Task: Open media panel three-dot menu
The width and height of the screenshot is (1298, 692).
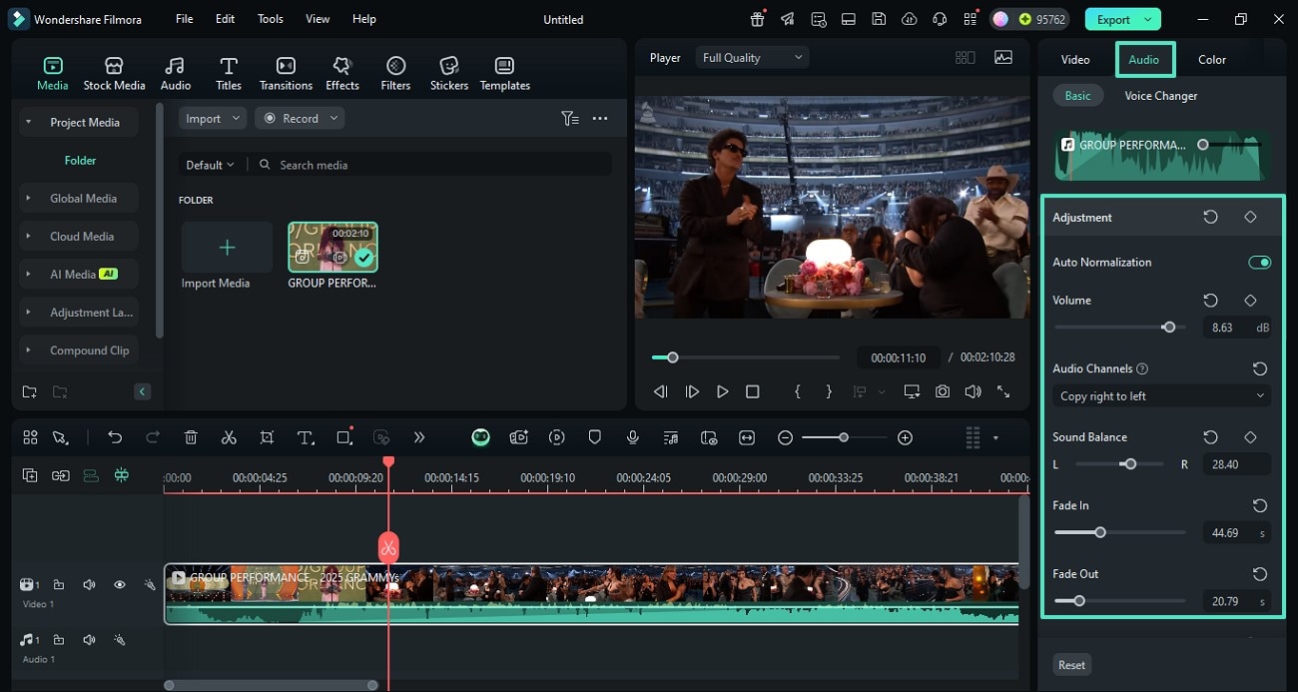Action: point(600,118)
